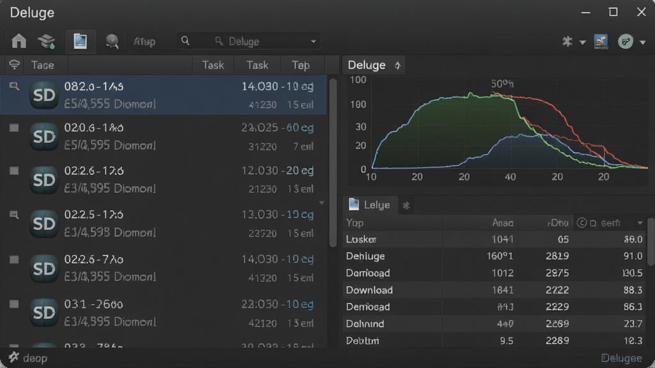655x368 pixels.
Task: Click the document icon on Lelye tab
Action: click(354, 204)
